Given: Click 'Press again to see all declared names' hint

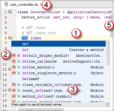Looking at the screenshot, I should point(37,105).
